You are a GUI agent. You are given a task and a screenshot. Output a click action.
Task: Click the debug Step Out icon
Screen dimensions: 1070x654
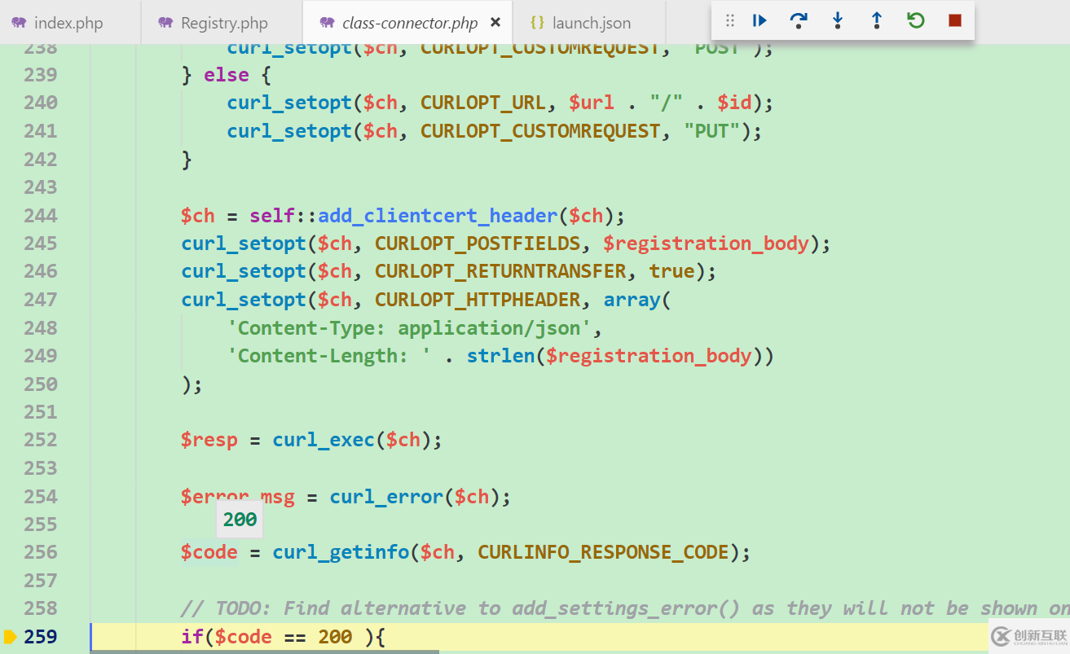876,21
